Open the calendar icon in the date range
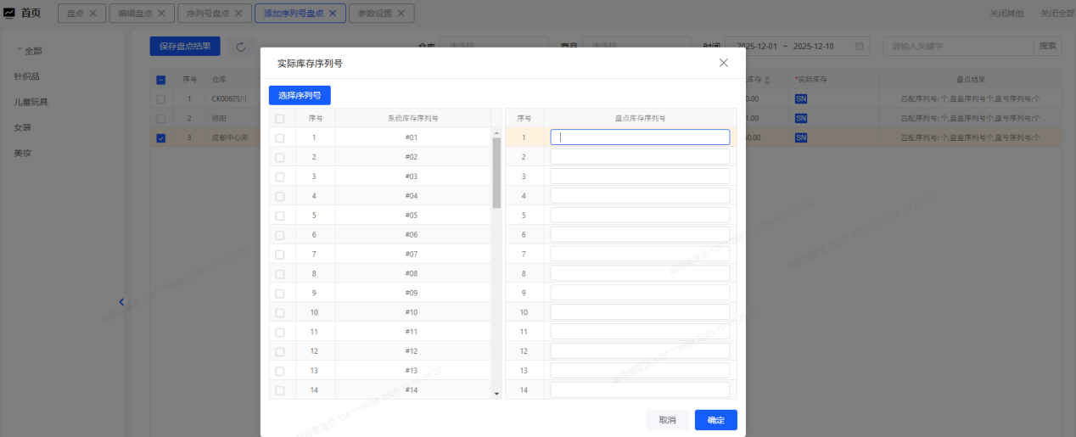1076x437 pixels. 859,46
